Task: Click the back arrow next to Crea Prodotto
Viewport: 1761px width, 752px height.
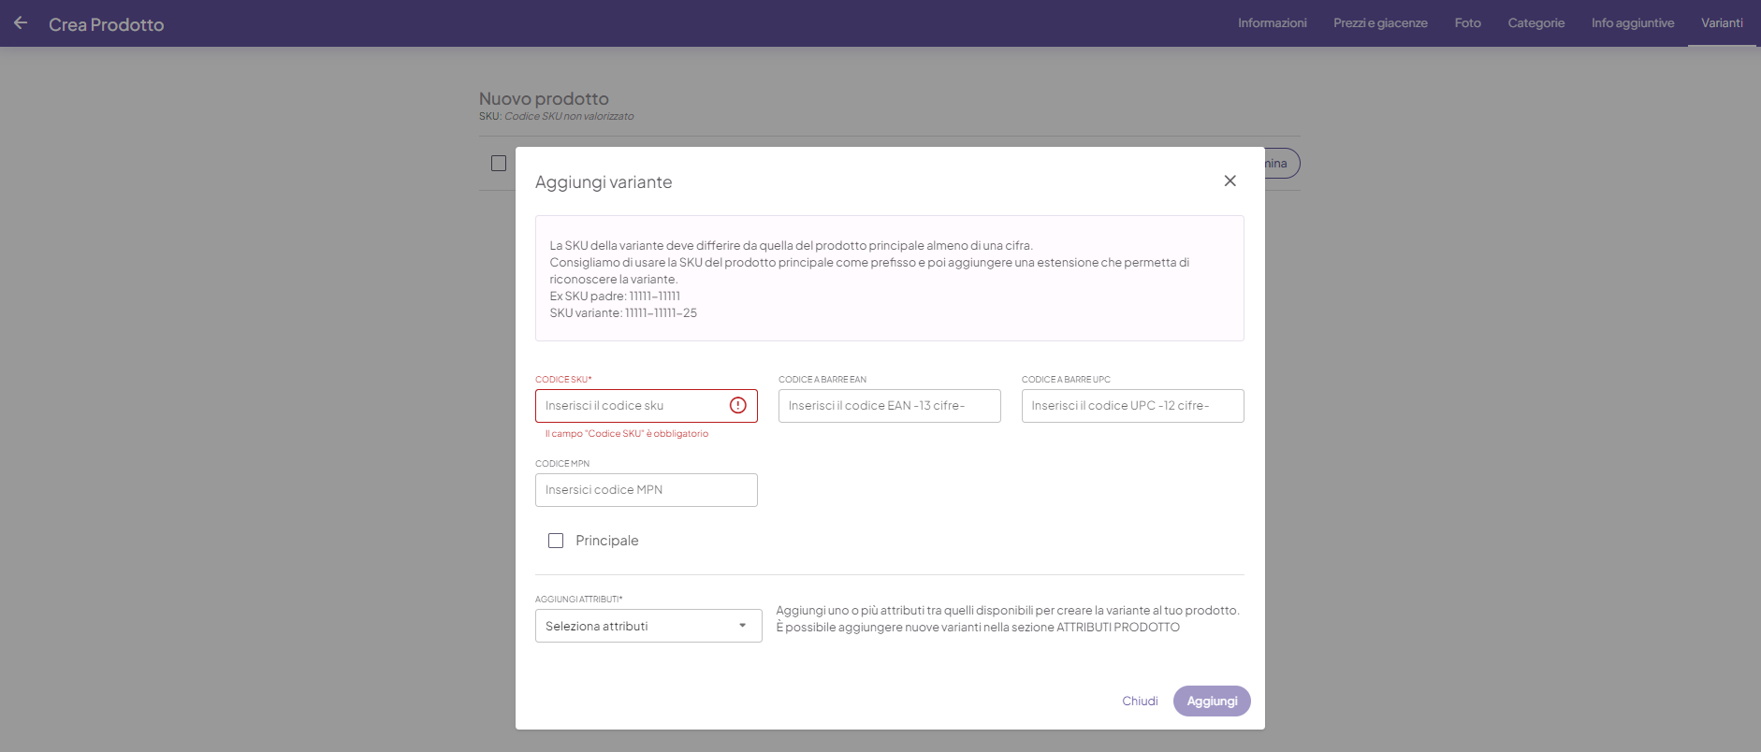Action: point(21,22)
